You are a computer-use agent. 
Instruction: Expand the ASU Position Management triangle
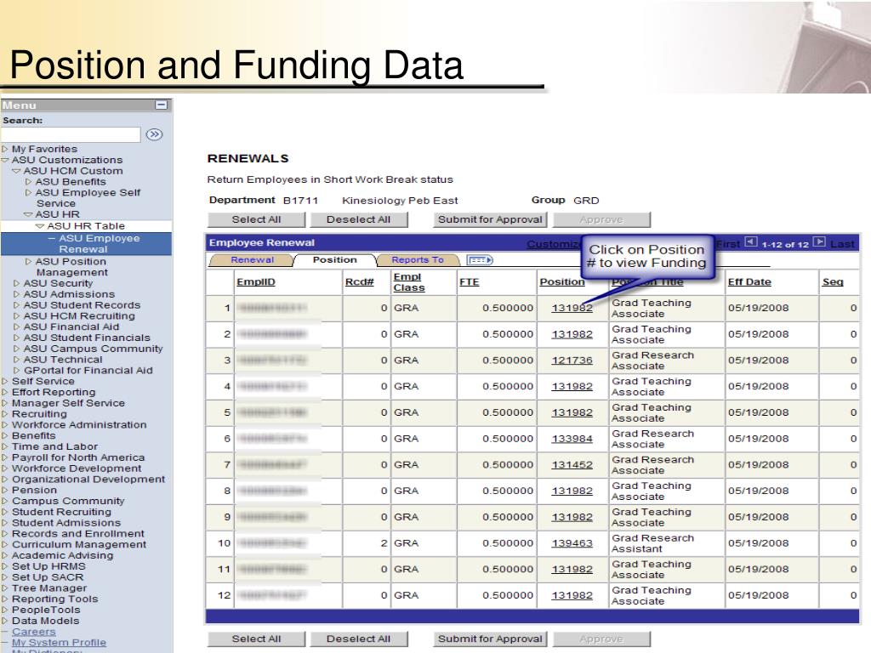(x=28, y=262)
